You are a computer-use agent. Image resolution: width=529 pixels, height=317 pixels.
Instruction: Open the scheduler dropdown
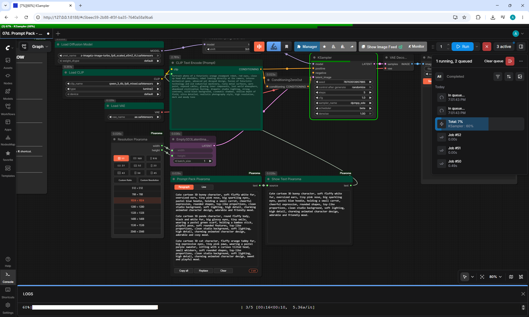coord(344,108)
